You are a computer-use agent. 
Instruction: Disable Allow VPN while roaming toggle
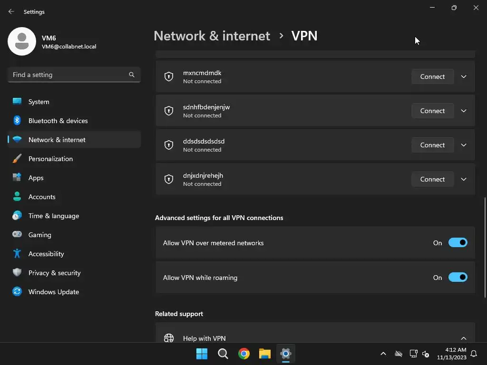pyautogui.click(x=458, y=278)
